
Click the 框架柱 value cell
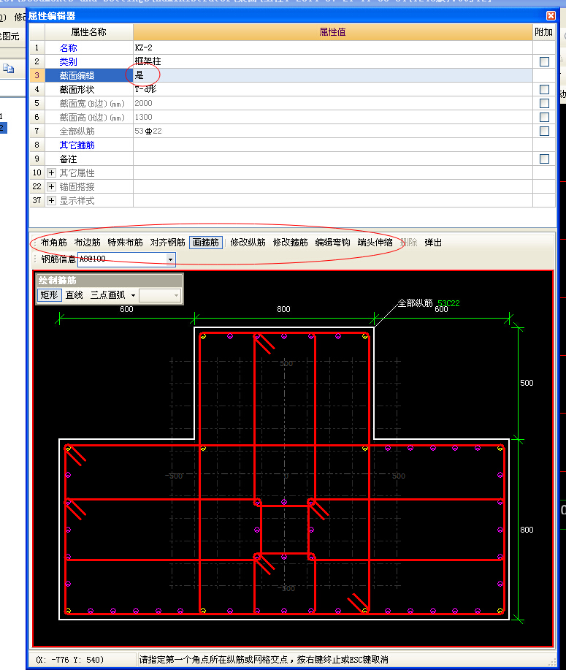(x=333, y=61)
